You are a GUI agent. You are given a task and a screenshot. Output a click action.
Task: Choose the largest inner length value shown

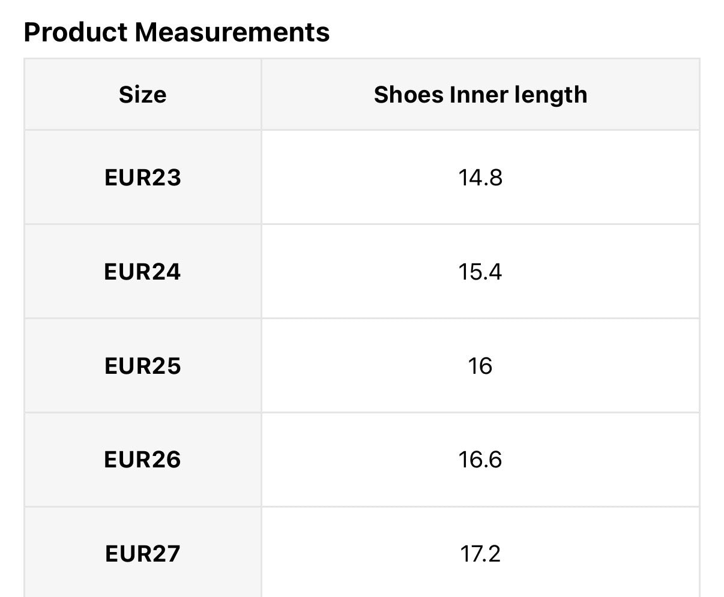[x=480, y=553]
